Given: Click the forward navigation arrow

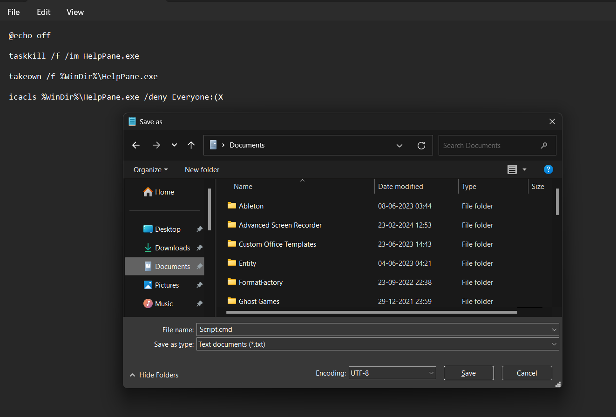Looking at the screenshot, I should [156, 145].
